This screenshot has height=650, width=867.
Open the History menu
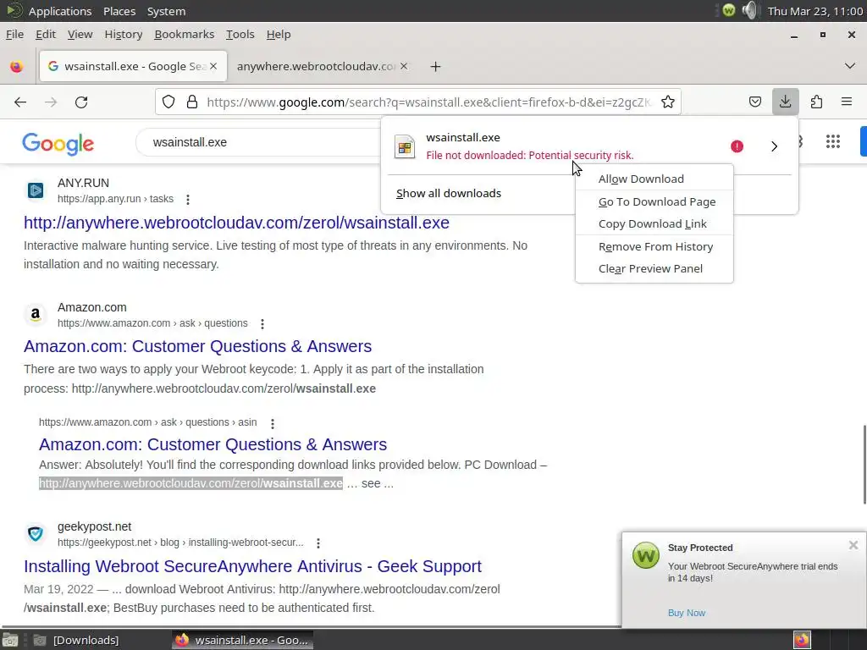coord(124,34)
